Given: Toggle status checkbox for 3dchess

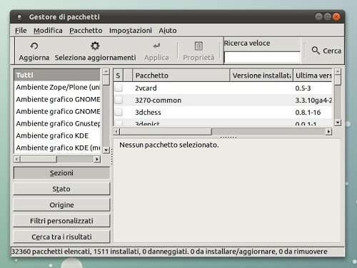Looking at the screenshot, I should coord(119,112).
